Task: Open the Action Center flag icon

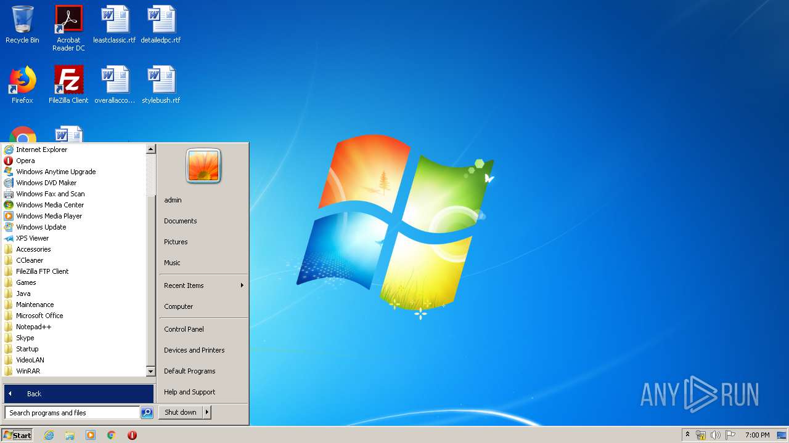Action: (x=730, y=435)
